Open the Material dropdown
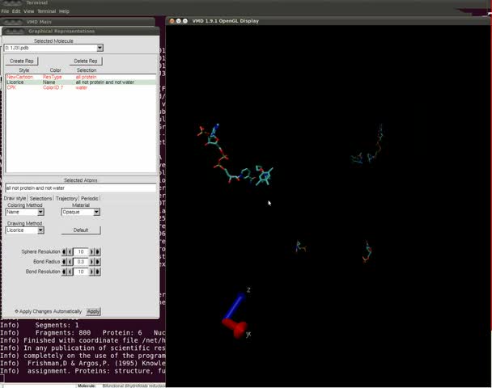This screenshot has height=388, width=492. [x=81, y=212]
